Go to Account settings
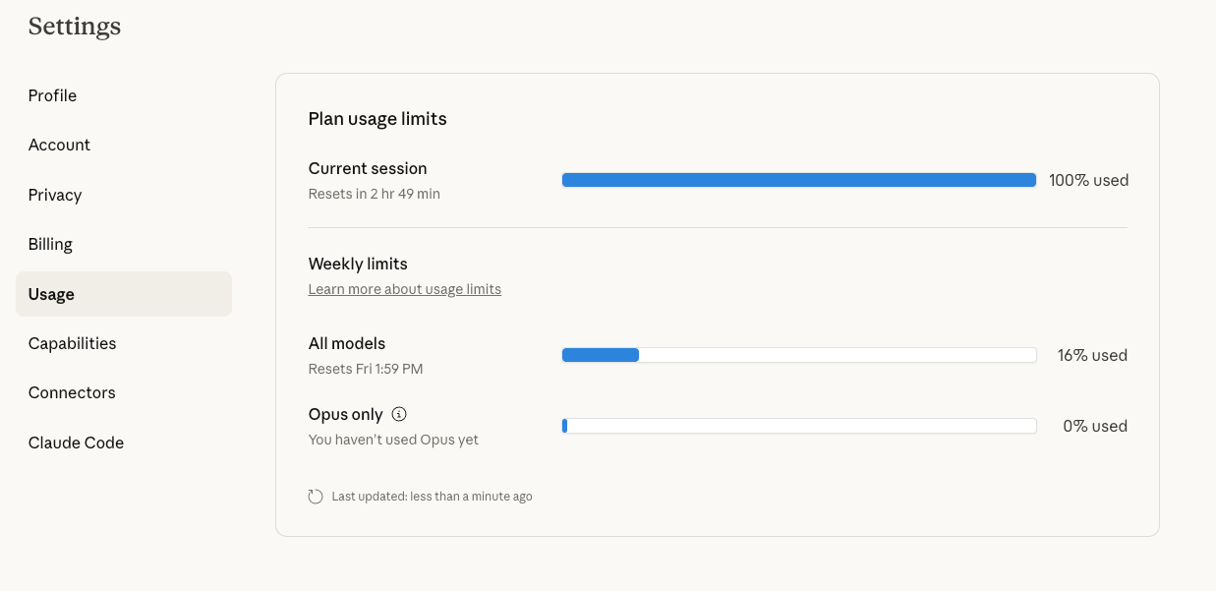 click(x=59, y=145)
